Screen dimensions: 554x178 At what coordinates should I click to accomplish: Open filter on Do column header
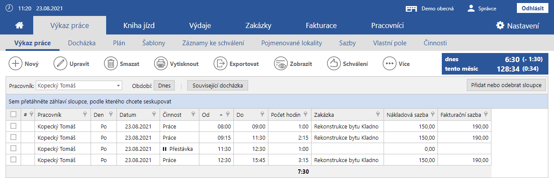coord(262,114)
